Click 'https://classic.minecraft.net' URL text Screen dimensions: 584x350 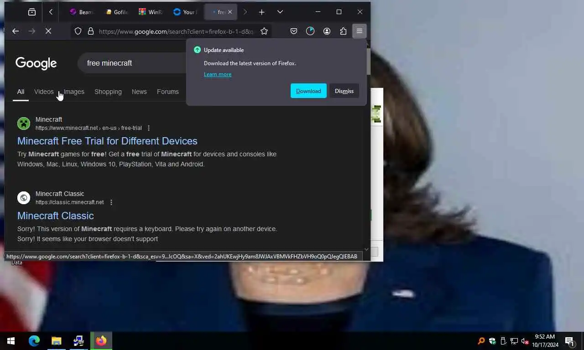point(70,202)
